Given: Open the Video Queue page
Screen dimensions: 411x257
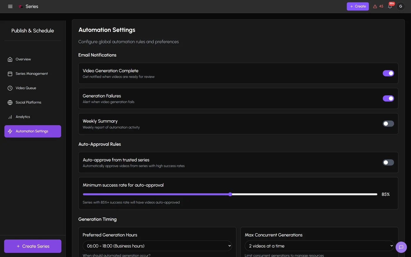Looking at the screenshot, I should tap(33, 88).
